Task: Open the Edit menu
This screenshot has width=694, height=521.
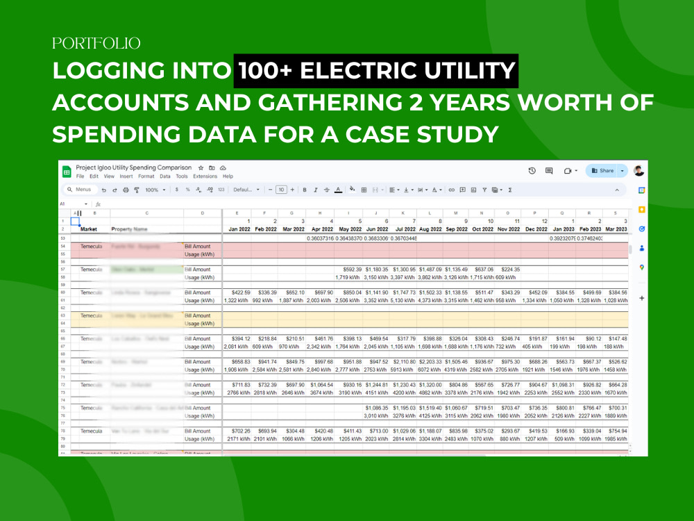Action: coord(94,176)
